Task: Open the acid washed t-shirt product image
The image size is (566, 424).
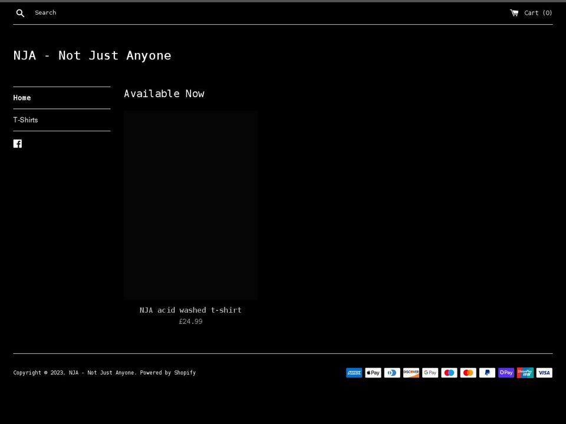Action: 190,205
